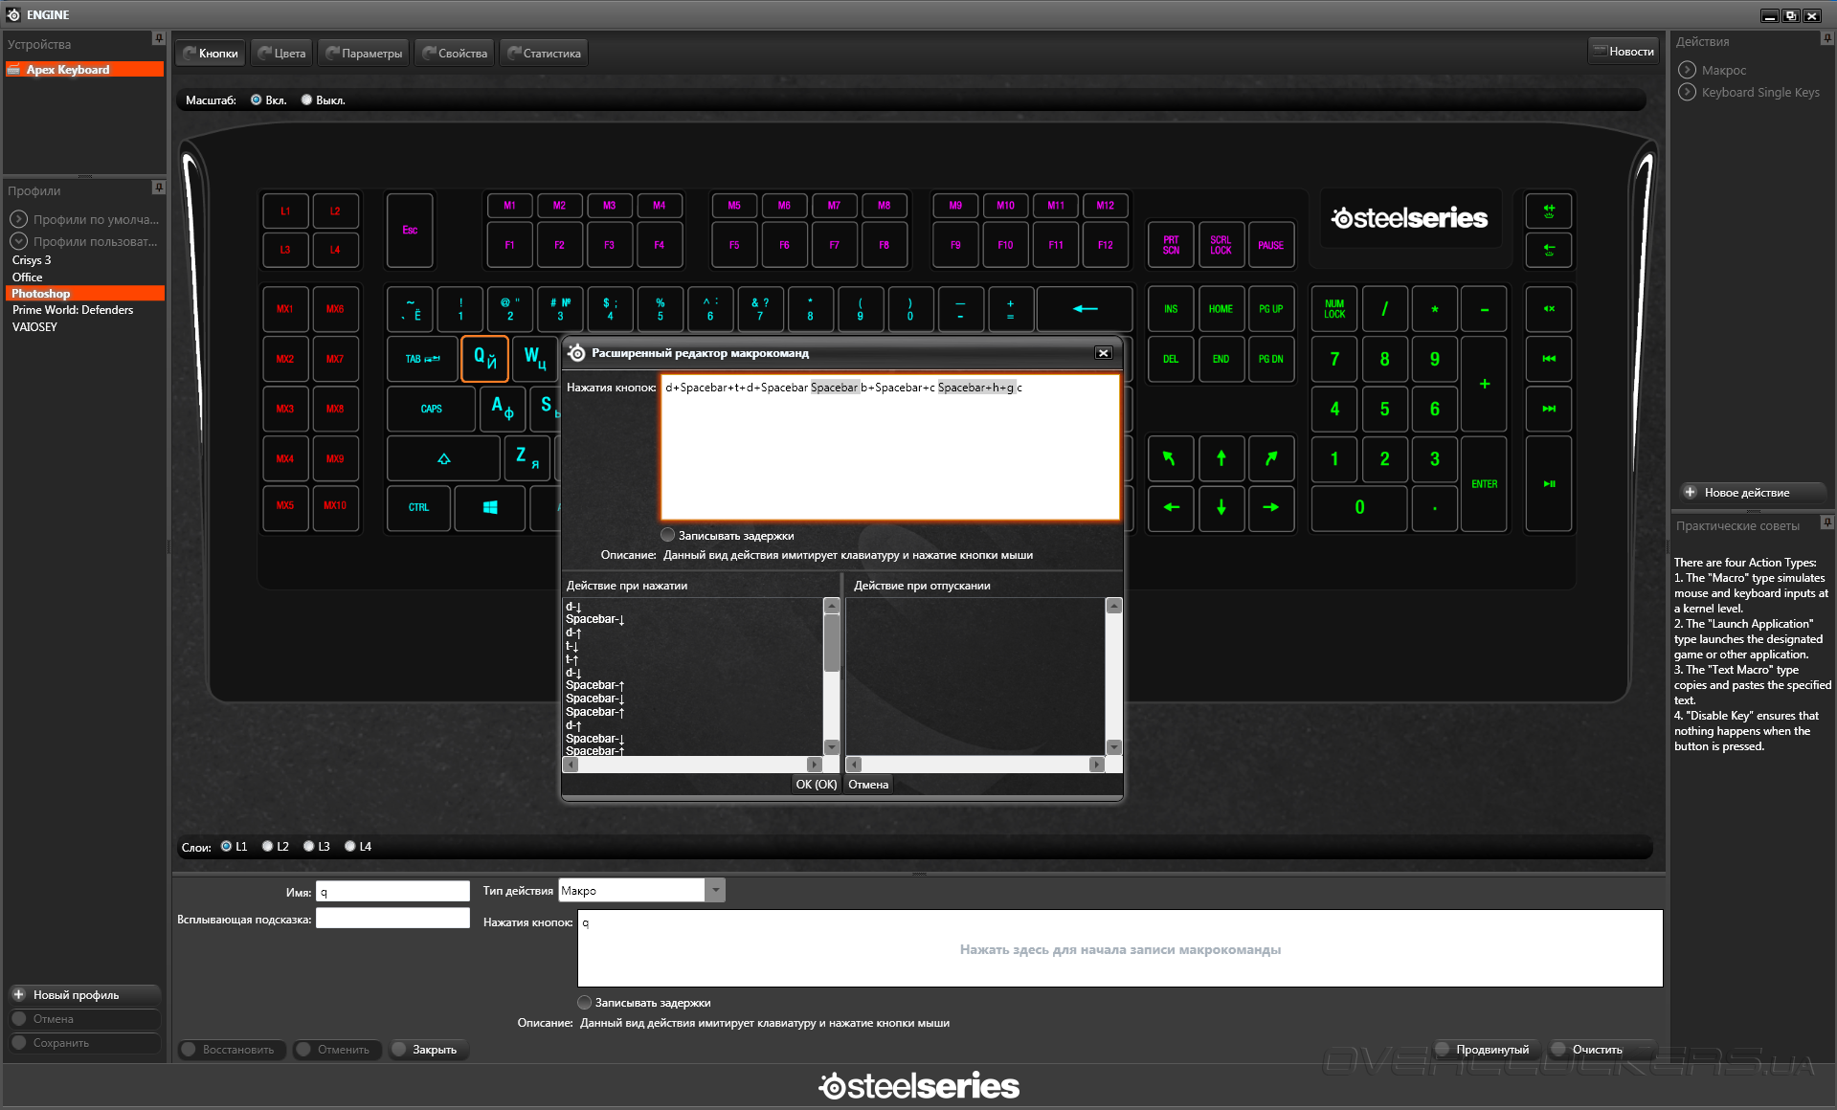Viewport: 1837px width, 1110px height.
Task: Select the Windows logo key
Action: coord(490,508)
